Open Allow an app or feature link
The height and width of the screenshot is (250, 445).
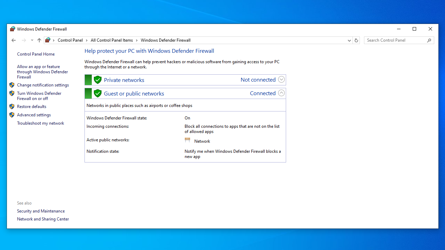[42, 72]
